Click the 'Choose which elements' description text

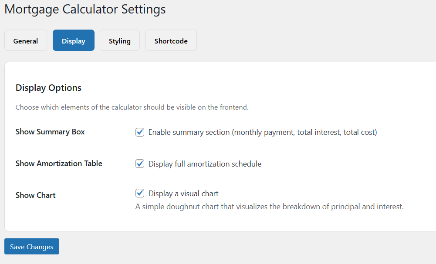132,107
